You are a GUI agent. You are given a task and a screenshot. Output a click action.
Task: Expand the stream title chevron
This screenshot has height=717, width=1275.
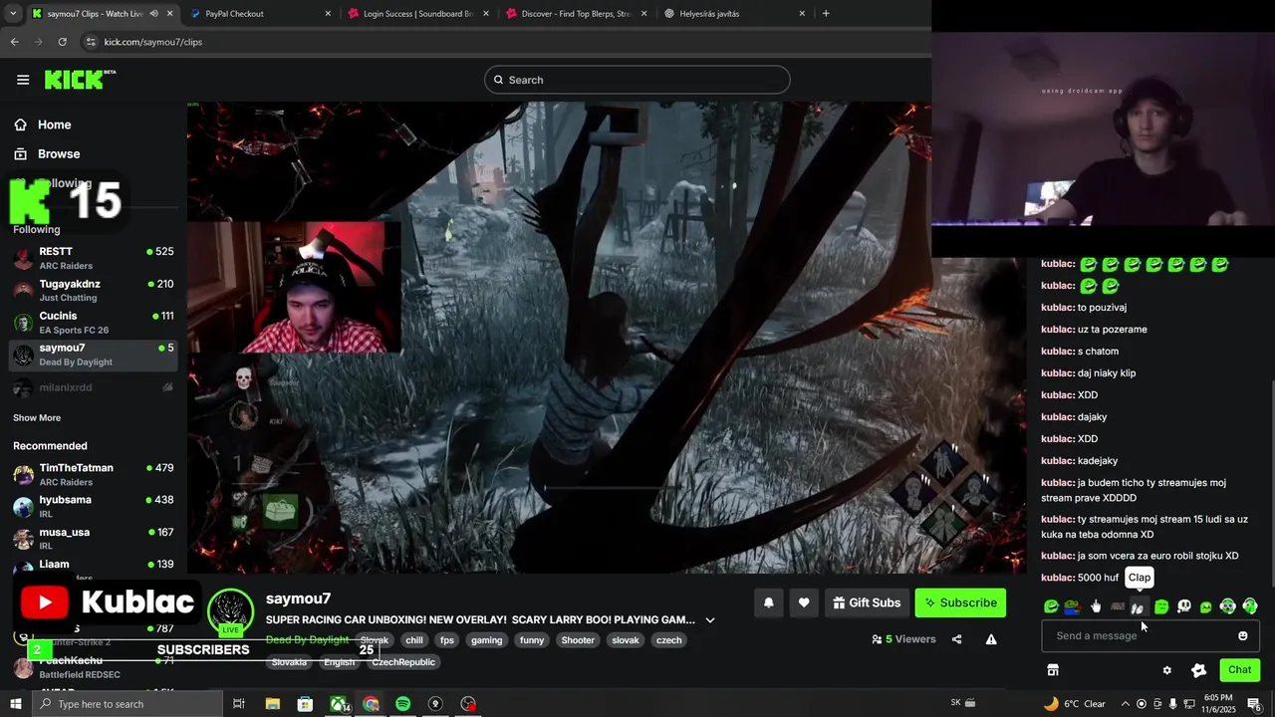tap(710, 619)
